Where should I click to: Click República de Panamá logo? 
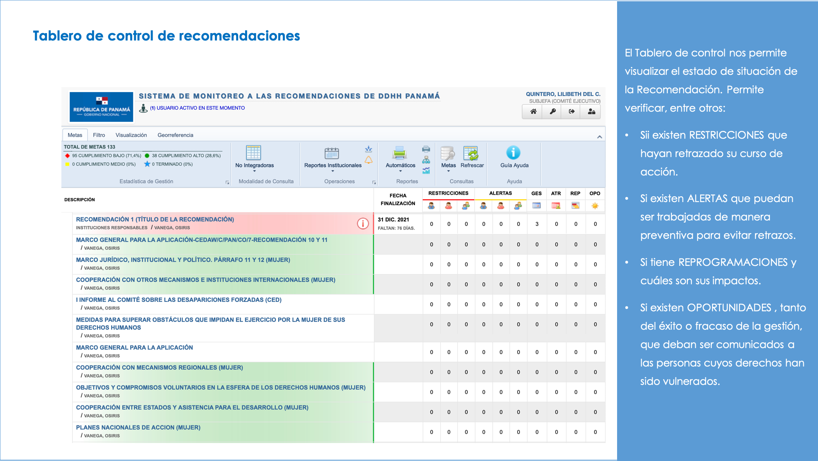click(x=101, y=107)
